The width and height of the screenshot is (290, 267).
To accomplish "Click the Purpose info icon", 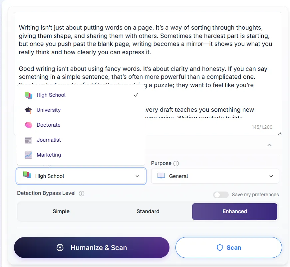I will (176, 164).
